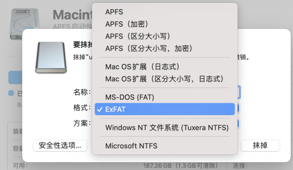293x170 pixels.
Task: Select Mac OS扩展（区分大小写，日志式）
Action: click(x=165, y=79)
